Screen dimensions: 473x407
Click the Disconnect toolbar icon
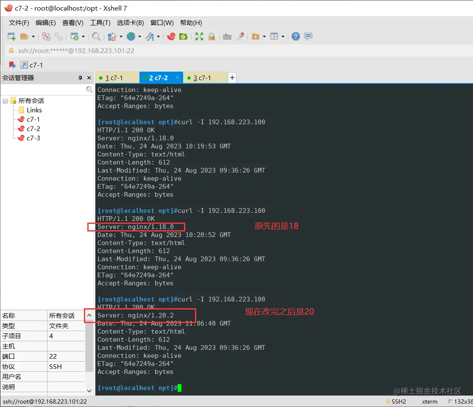[x=46, y=36]
